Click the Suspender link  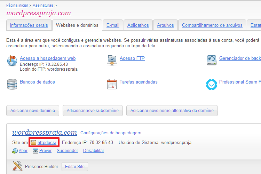(x=67, y=151)
